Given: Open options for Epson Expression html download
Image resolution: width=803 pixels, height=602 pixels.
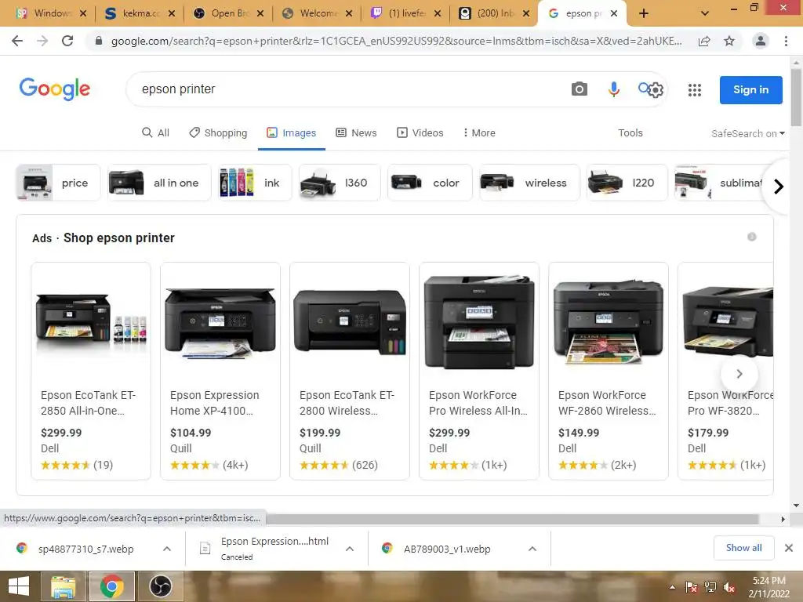Looking at the screenshot, I should coord(350,549).
